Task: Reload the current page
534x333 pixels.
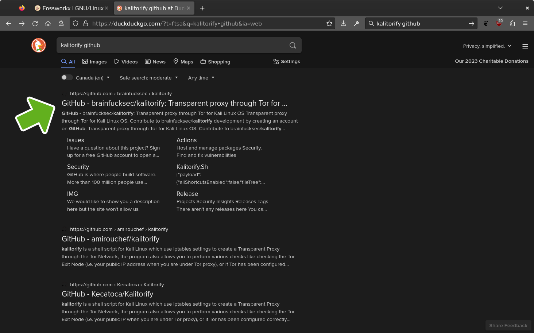Action: (35, 23)
